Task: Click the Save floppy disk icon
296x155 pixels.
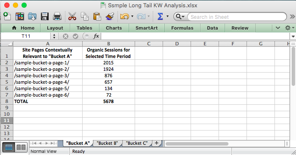Action: pyautogui.click(x=45, y=17)
